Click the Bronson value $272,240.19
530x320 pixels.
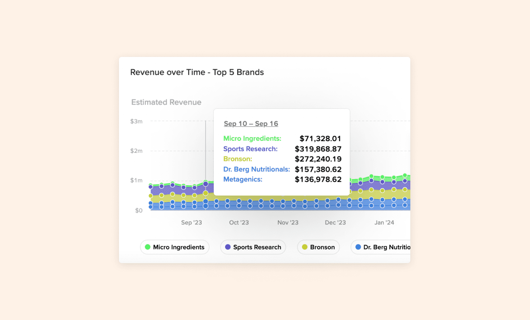tap(318, 159)
